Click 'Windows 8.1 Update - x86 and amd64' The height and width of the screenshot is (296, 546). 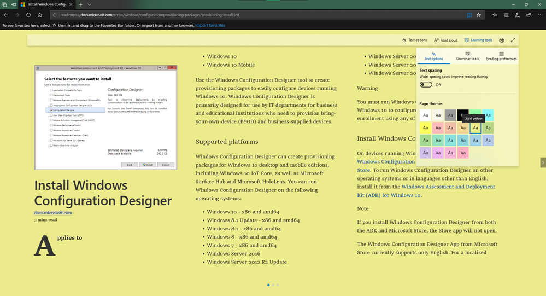[x=253, y=220]
